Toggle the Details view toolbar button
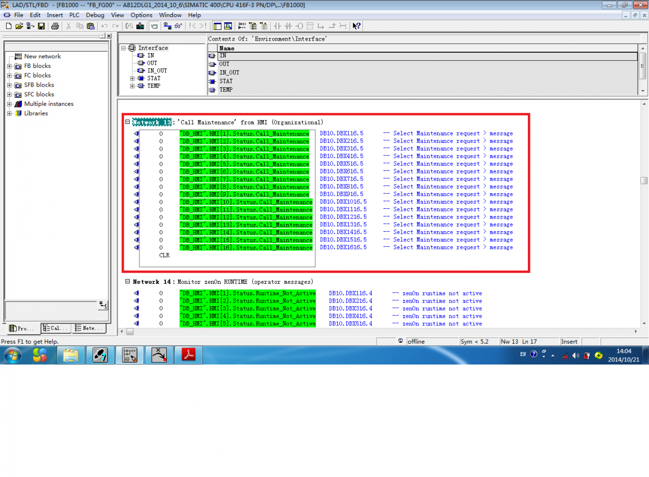Viewport: 649px width, 477px height. tap(228, 26)
